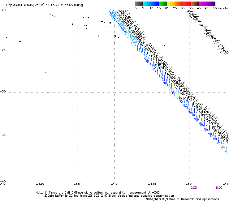229x201 pixels.
Task: Click the '>50 knots' legend label
Action: tap(220, 8)
